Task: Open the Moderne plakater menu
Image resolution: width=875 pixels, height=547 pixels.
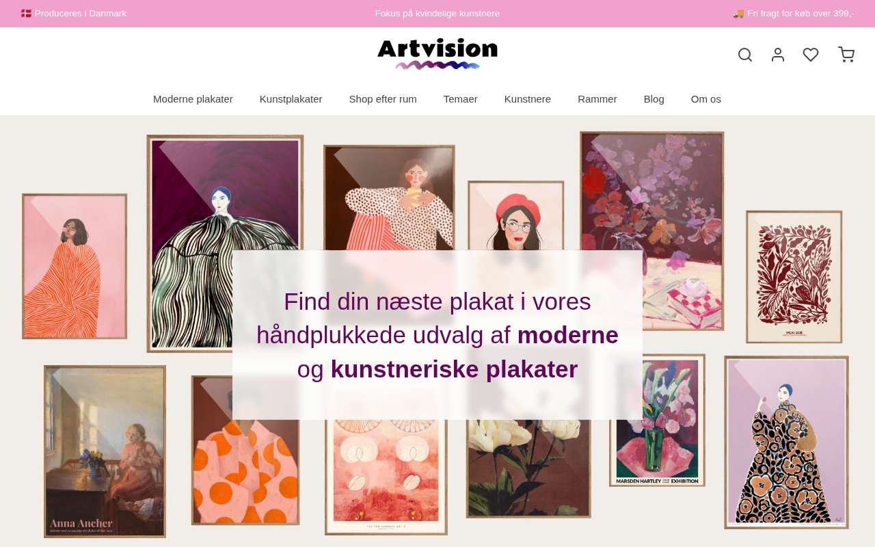Action: click(193, 99)
